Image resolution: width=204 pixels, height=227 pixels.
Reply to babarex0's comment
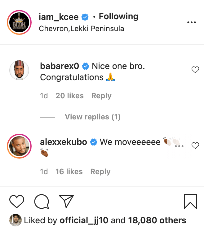tap(101, 96)
